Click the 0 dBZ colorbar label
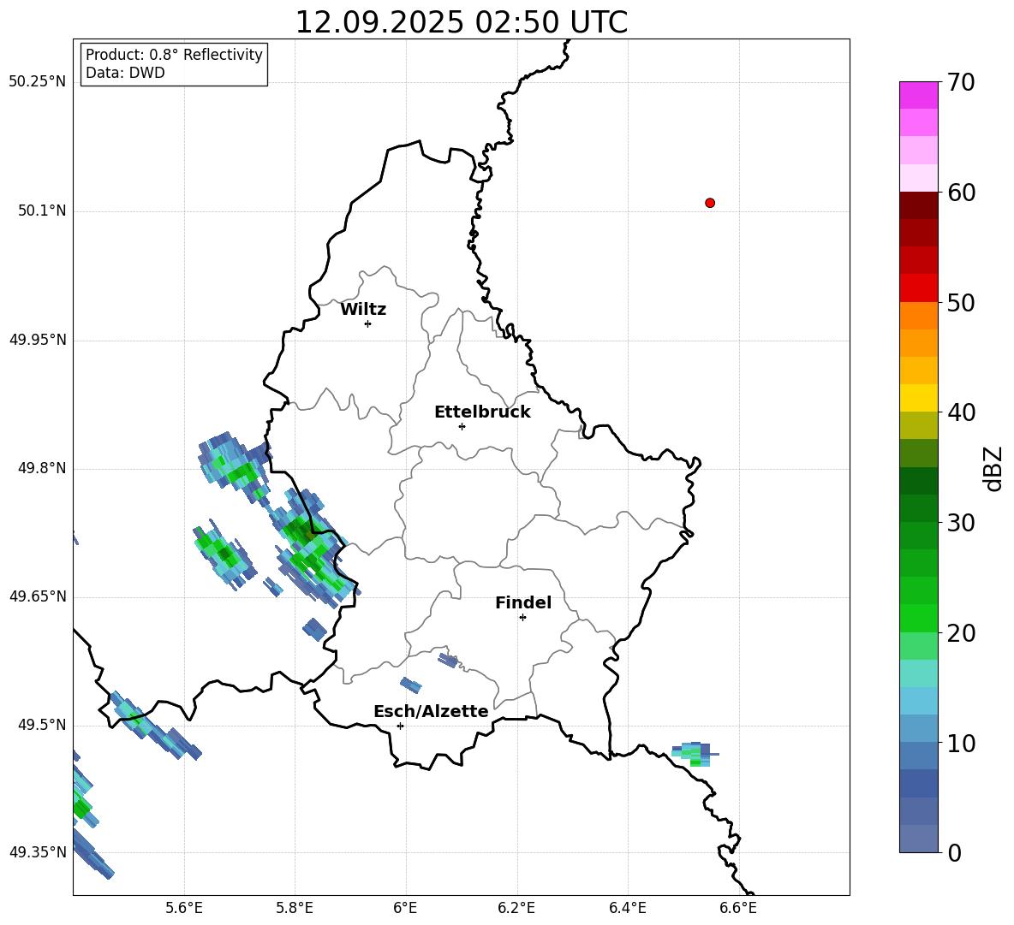 tap(954, 853)
